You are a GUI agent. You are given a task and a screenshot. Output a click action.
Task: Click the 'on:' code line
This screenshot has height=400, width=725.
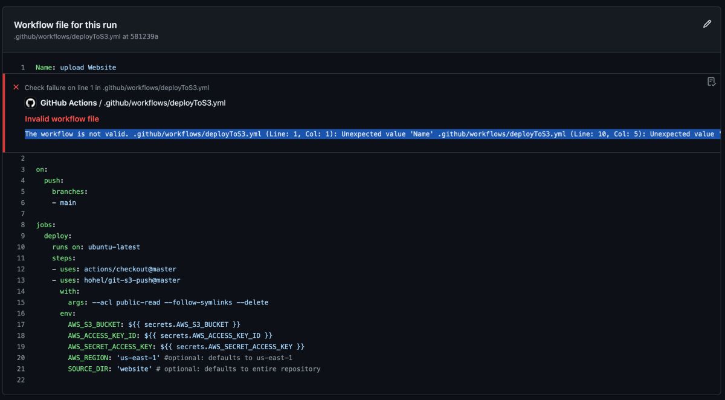point(42,169)
